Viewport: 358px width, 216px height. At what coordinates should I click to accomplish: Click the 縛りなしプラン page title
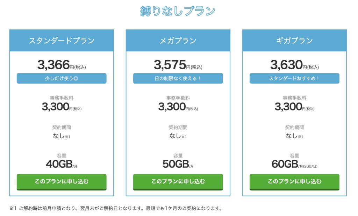[178, 11]
